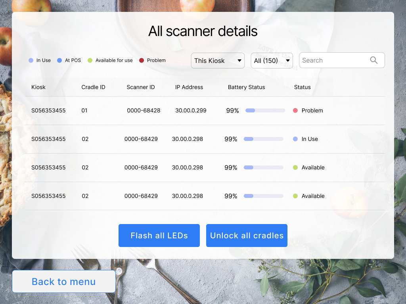The width and height of the screenshot is (406, 304).
Task: Click the In Use legend label
Action: 44,60
